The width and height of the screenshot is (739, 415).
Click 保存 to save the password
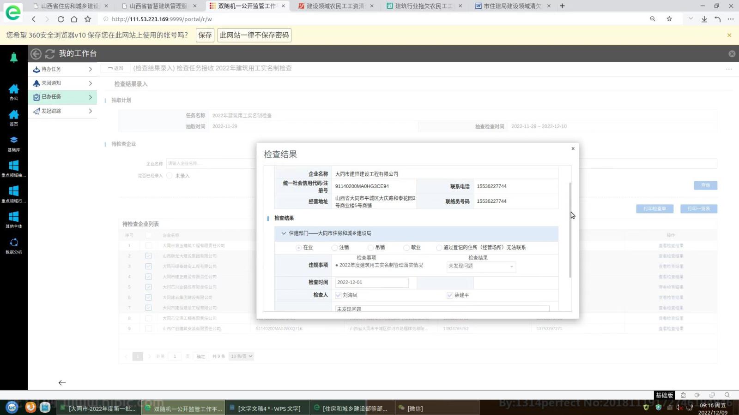point(205,35)
